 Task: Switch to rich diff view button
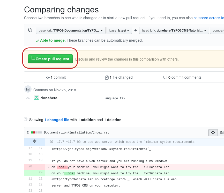(221, 132)
